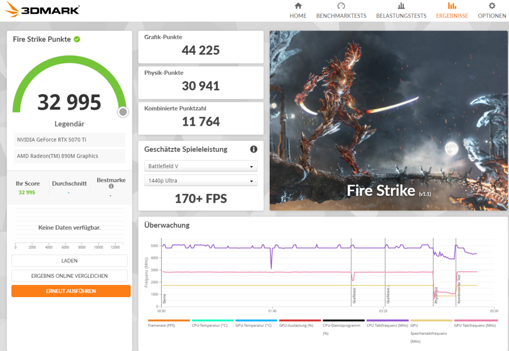Image resolution: width=509 pixels, height=351 pixels.
Task: Click Ergebnis Online Vergleichen button
Action: click(69, 276)
